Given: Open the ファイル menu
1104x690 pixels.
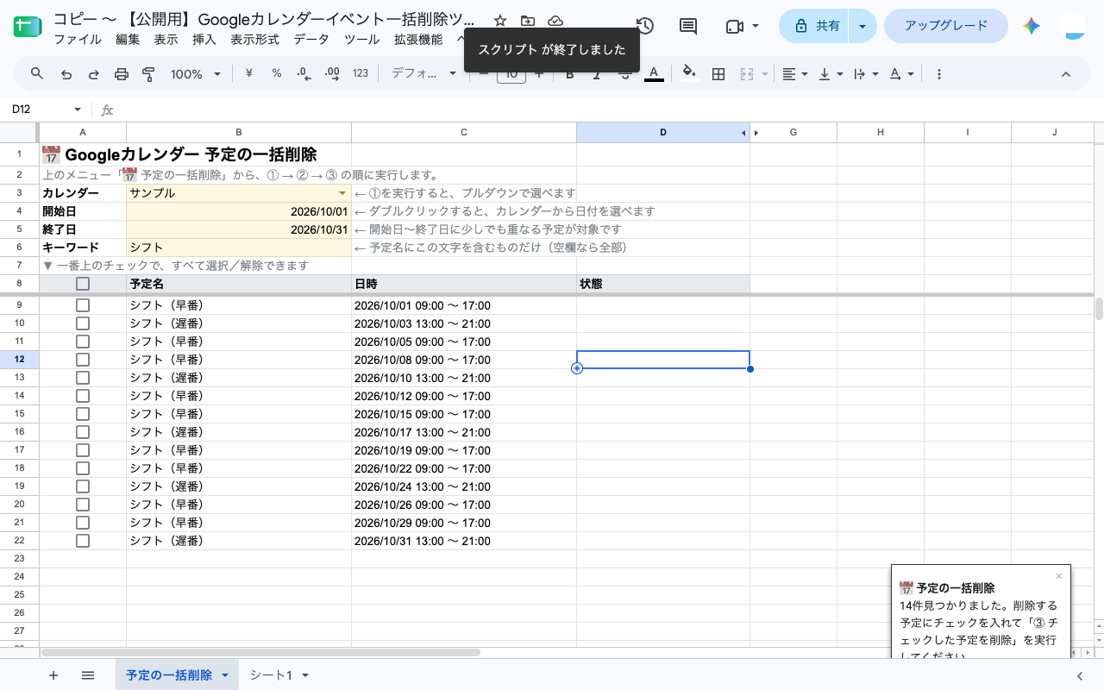Looking at the screenshot, I should click(x=78, y=39).
